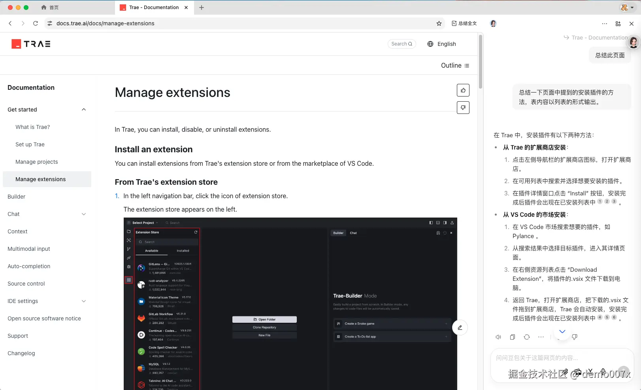Open the three-dot menu of the AI sidebar
Screen dimensions: 641x390
pyautogui.click(x=605, y=23)
